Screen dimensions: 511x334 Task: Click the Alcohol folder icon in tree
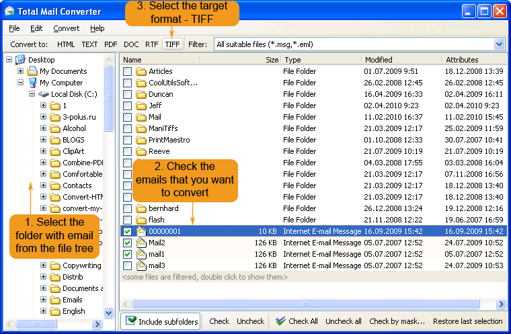[x=55, y=128]
